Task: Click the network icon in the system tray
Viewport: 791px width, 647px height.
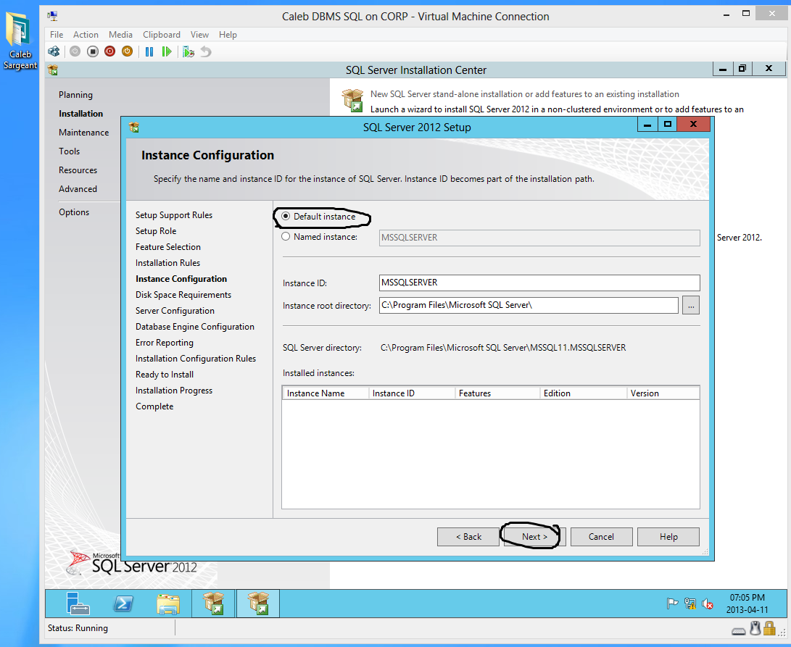Action: (x=689, y=604)
